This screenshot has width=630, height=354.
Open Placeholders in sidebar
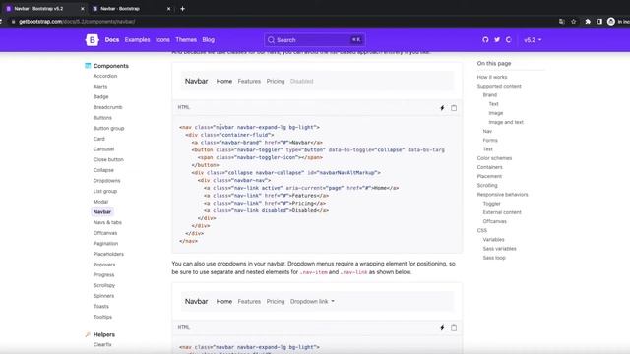108,254
